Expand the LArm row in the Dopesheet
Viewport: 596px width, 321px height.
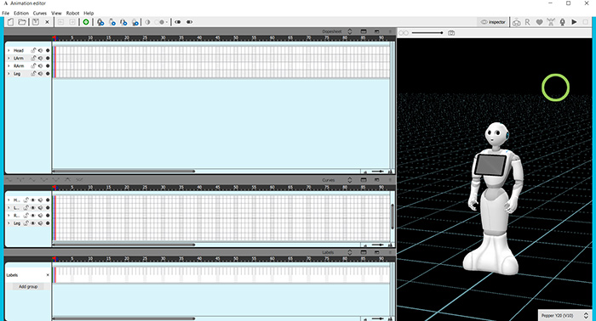[x=9, y=58]
